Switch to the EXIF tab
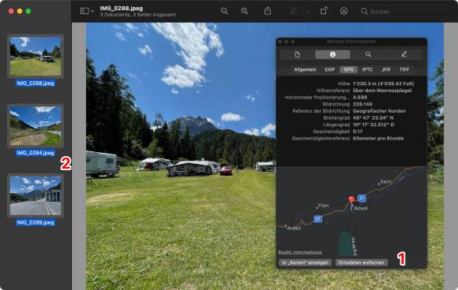 (330, 69)
